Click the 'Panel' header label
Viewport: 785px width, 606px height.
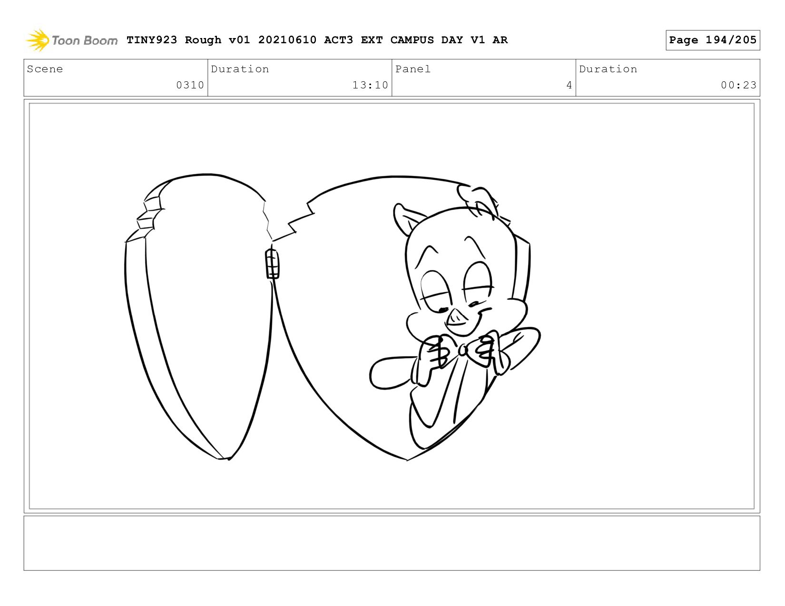click(413, 69)
